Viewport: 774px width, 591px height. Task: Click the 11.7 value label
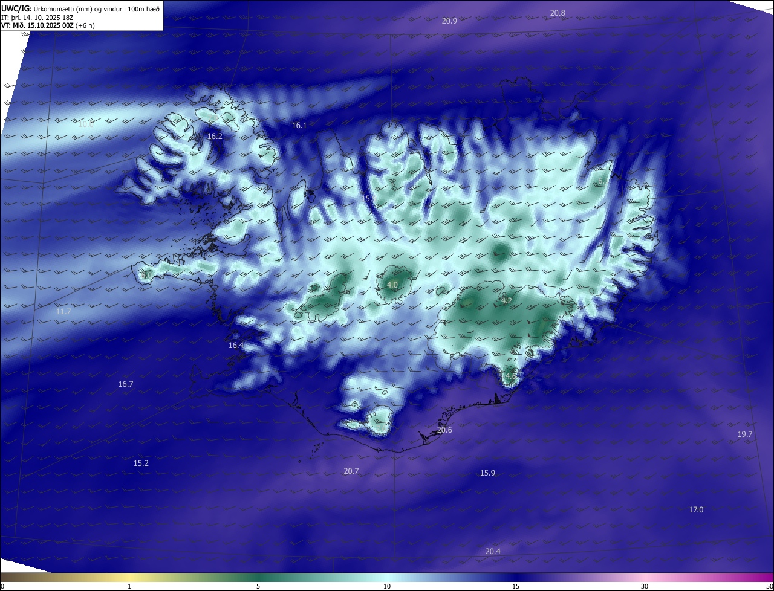pos(63,312)
